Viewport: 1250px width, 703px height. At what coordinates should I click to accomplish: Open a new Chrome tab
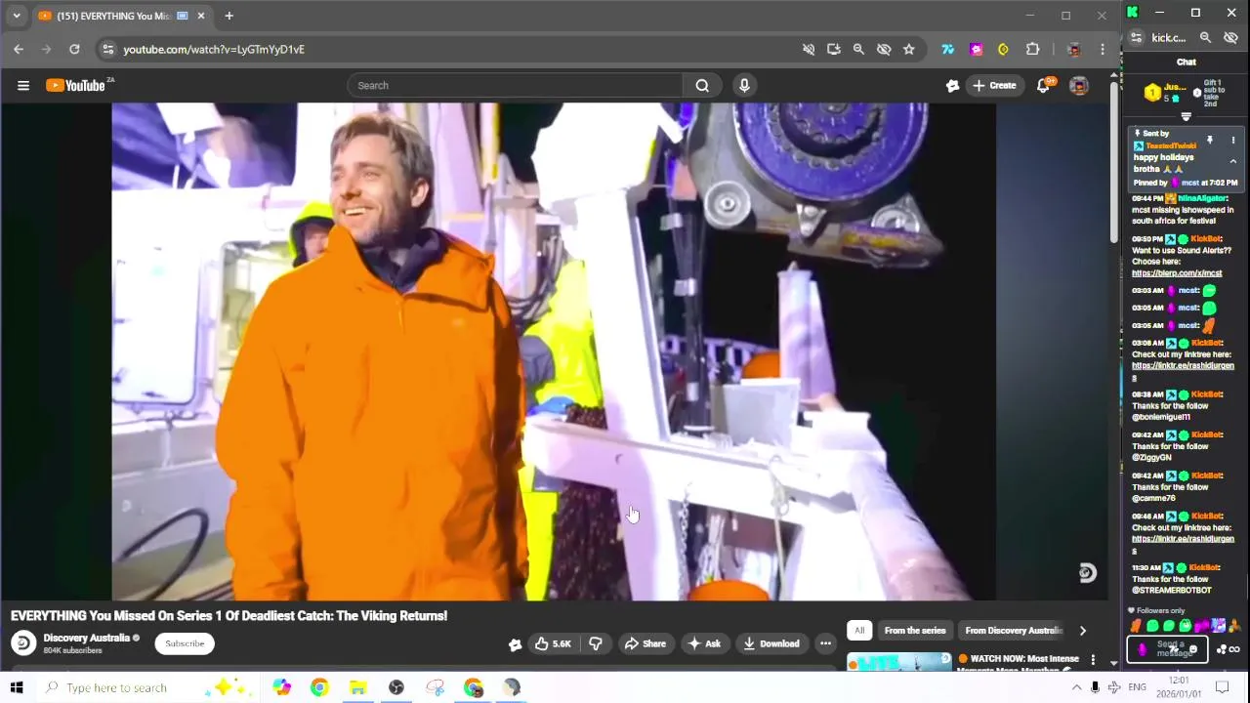click(x=229, y=16)
